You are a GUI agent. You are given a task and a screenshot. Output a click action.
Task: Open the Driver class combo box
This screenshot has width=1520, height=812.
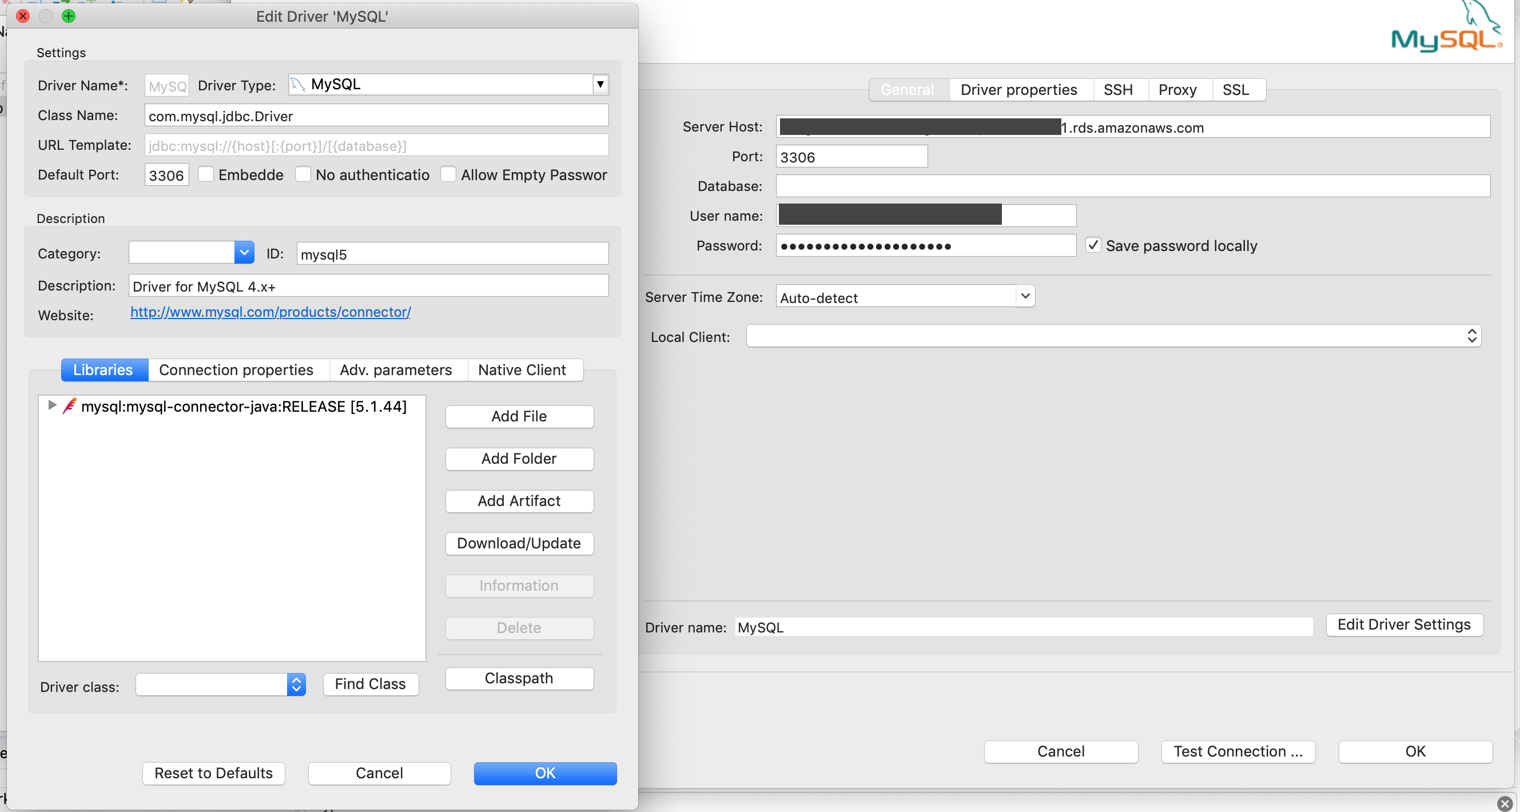point(296,684)
